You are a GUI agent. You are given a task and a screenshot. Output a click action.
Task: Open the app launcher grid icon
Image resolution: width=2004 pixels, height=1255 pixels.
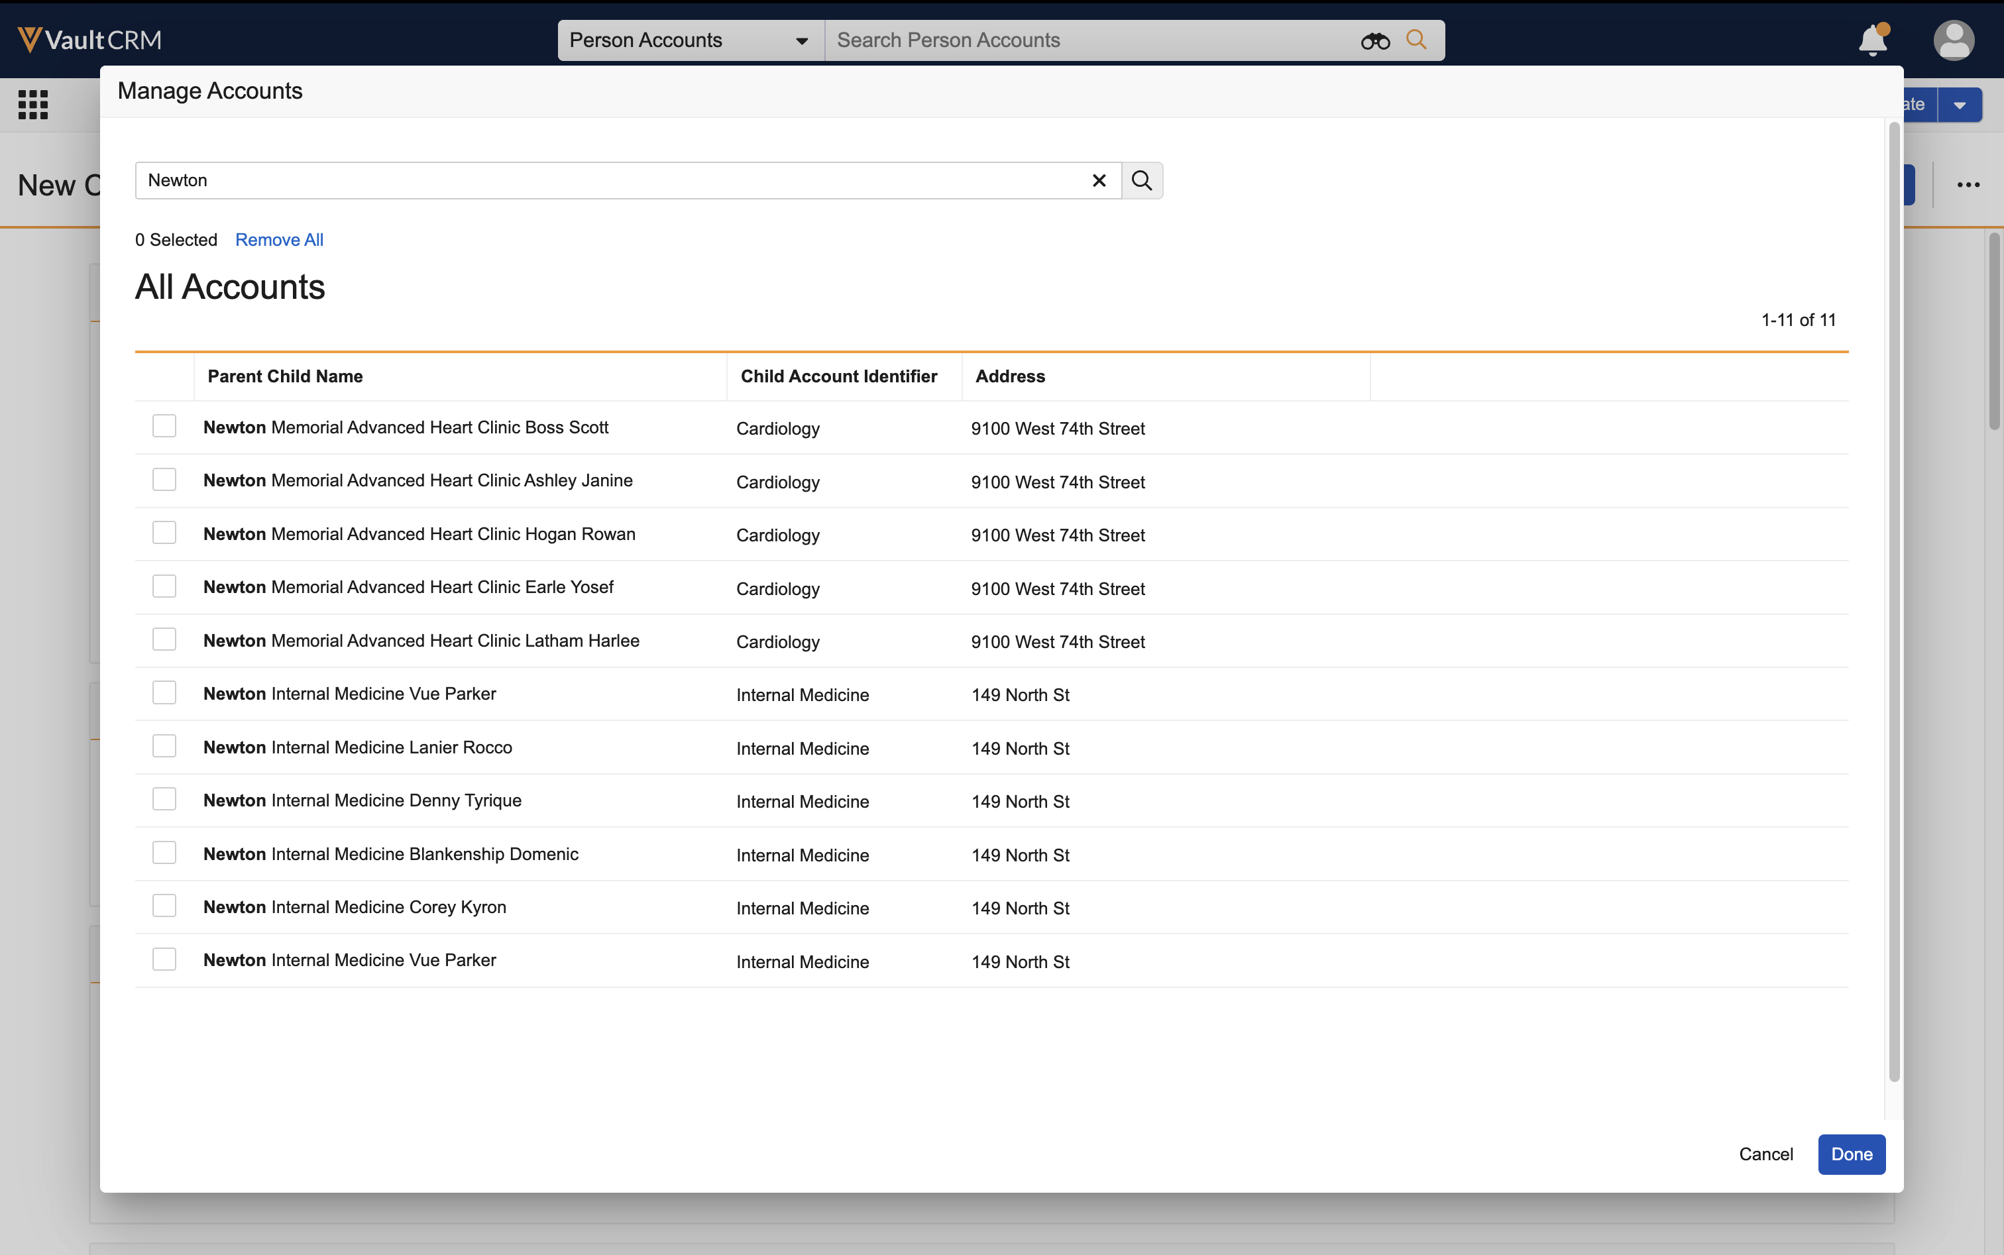coord(33,105)
